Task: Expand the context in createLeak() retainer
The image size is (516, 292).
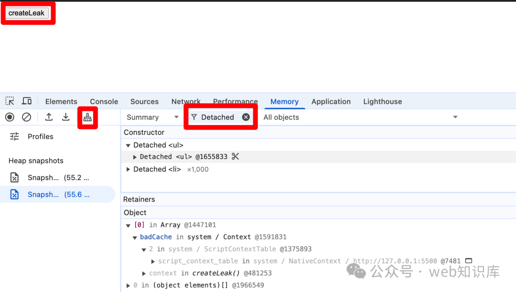Action: point(144,273)
